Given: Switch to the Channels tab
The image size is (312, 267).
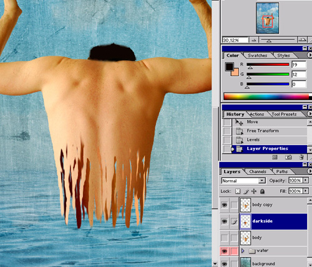Looking at the screenshot, I should pos(258,172).
